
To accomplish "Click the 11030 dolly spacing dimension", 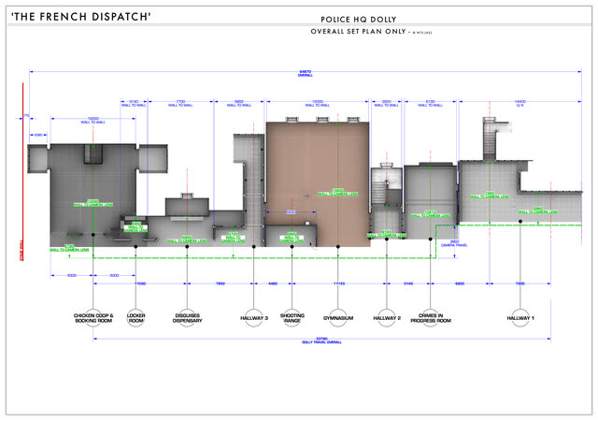I will tap(140, 283).
